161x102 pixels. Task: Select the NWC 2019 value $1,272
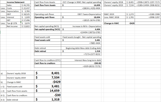(130, 14)
